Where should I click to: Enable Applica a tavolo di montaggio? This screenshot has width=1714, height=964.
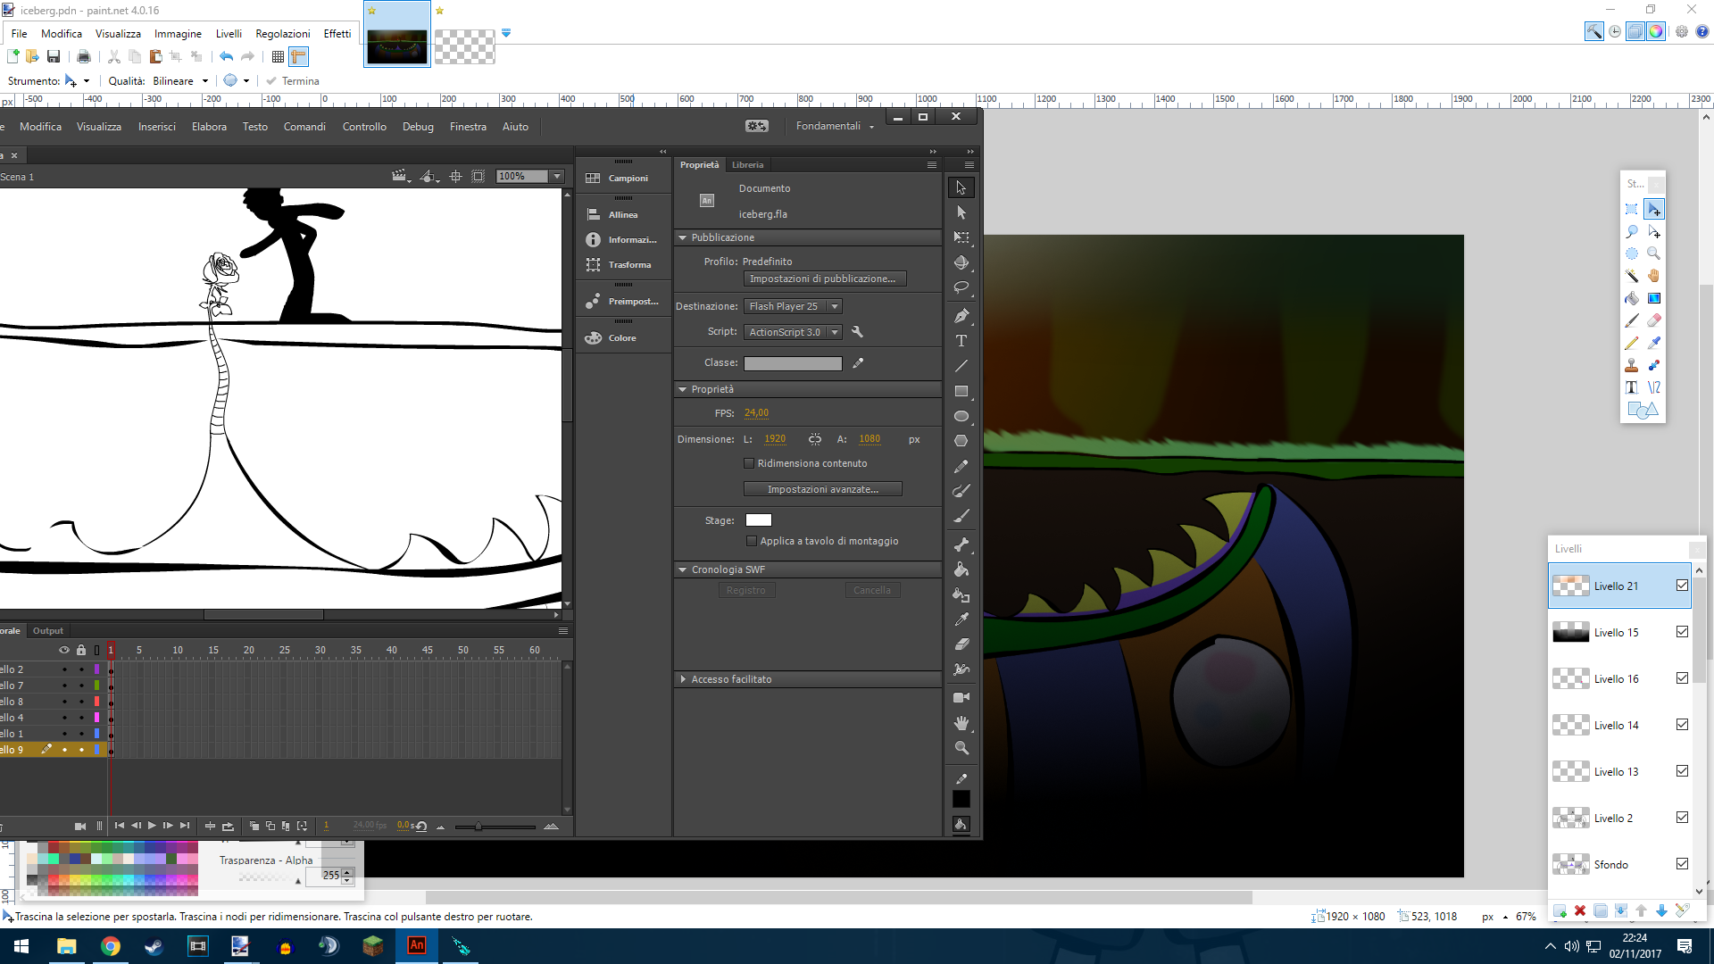tap(752, 541)
